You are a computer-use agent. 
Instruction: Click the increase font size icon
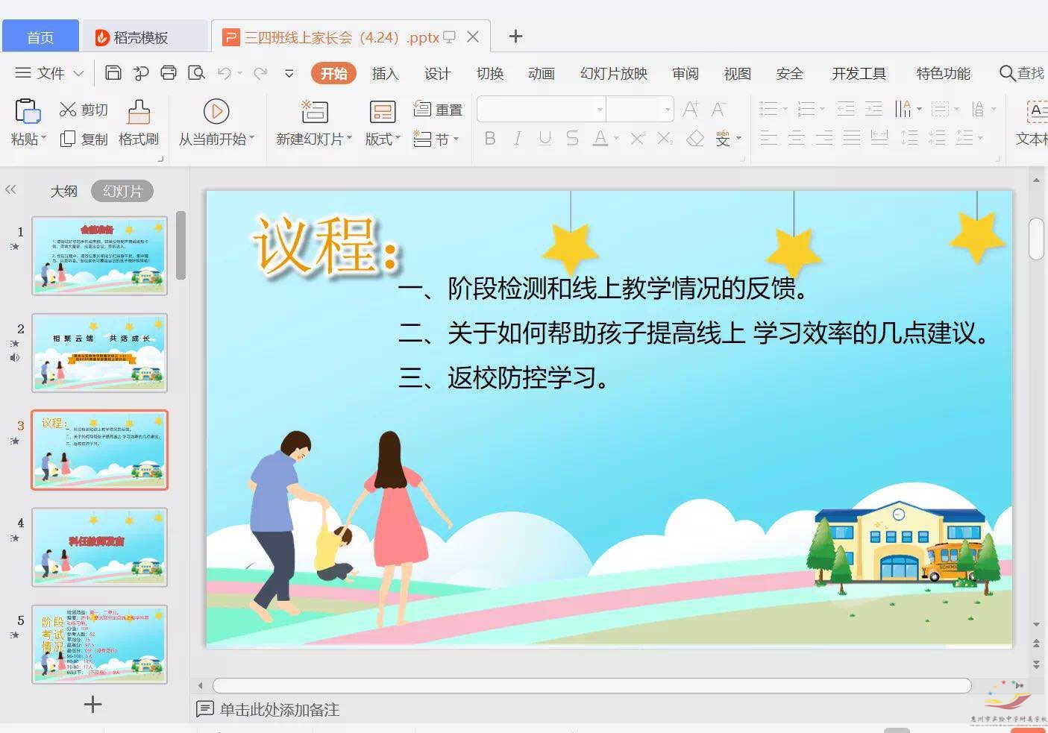691,110
